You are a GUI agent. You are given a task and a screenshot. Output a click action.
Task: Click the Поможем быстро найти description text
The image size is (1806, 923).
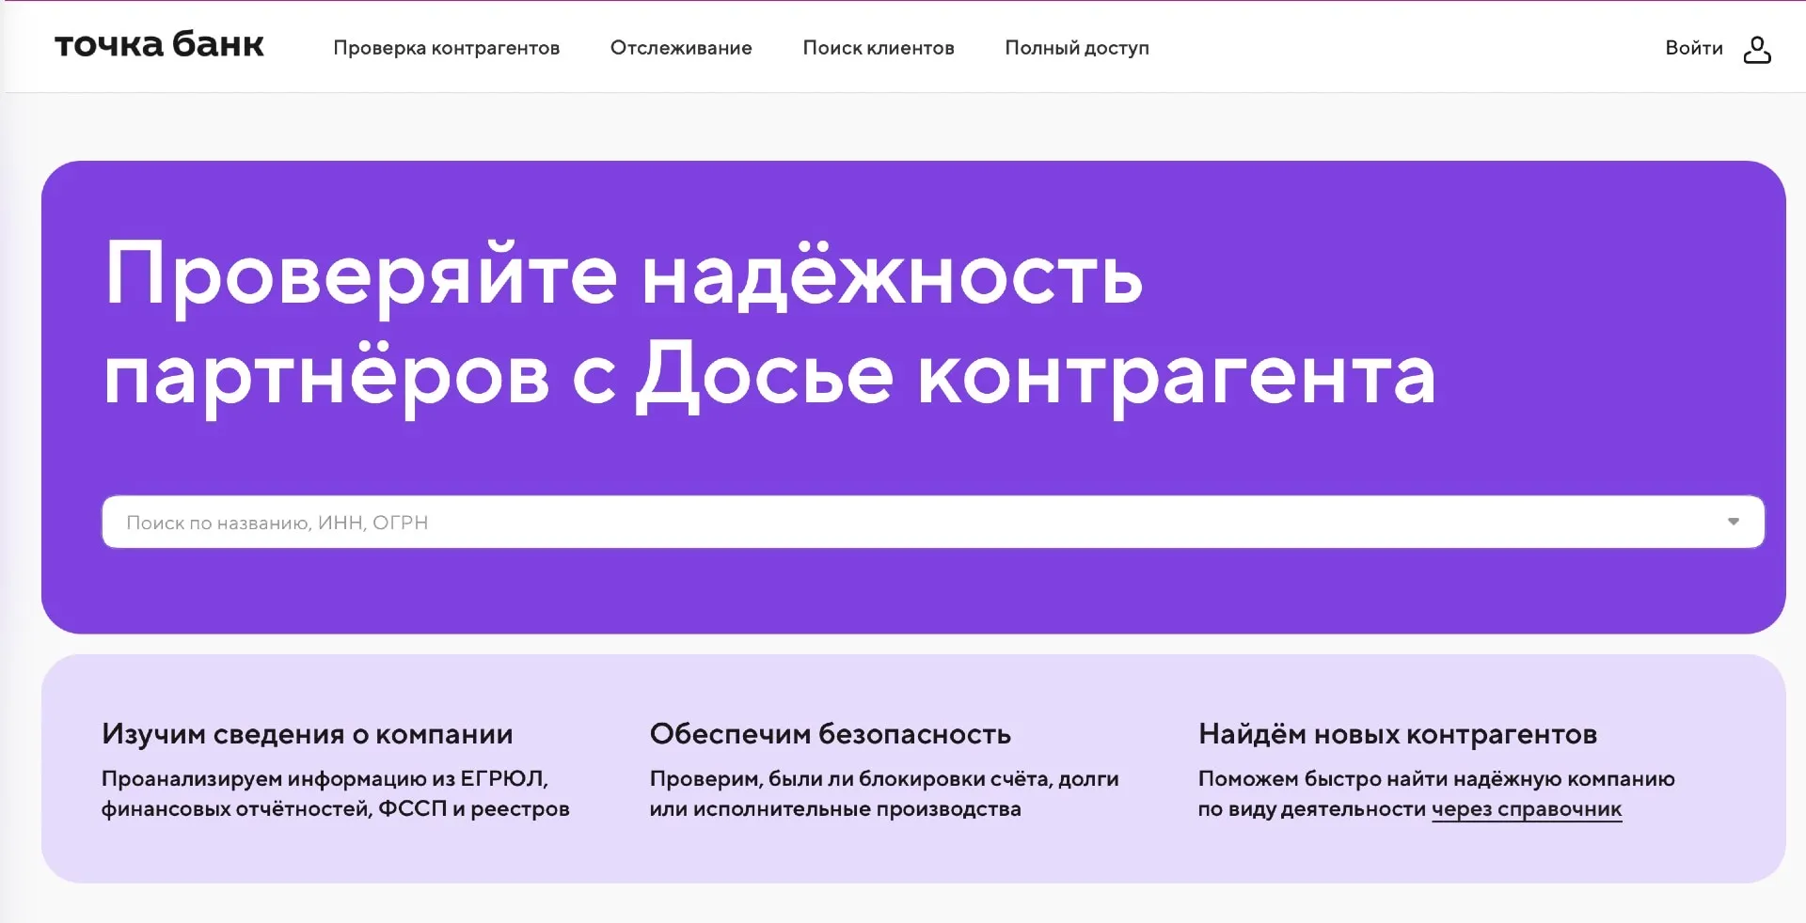click(1435, 779)
